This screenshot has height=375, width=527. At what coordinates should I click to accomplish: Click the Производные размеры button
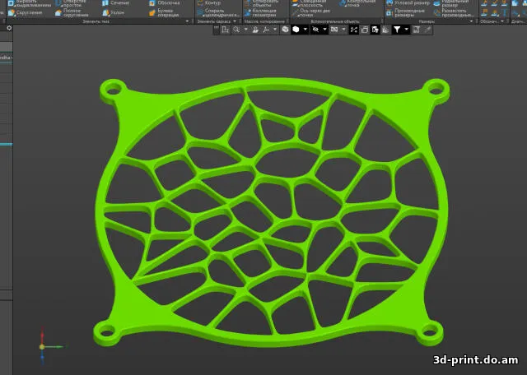point(410,12)
